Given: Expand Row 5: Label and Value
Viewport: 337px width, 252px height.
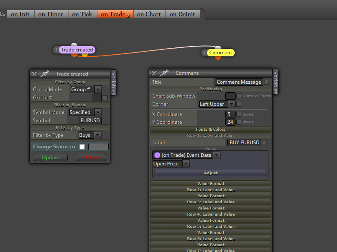Looking at the screenshot, I should [x=211, y=227].
